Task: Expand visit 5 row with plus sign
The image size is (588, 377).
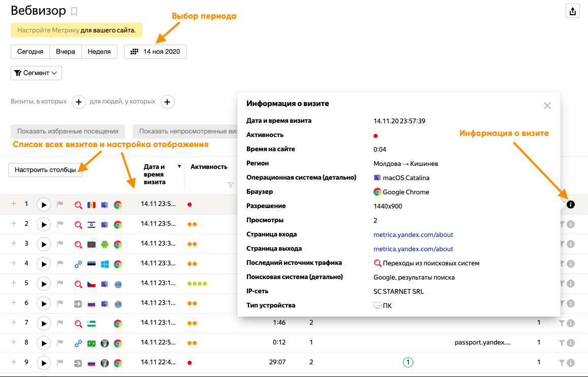Action: tap(14, 283)
